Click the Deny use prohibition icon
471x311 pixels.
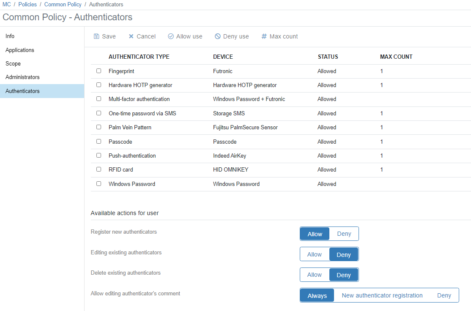point(218,36)
